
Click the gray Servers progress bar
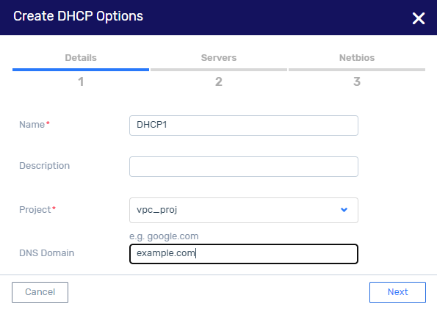click(x=219, y=70)
